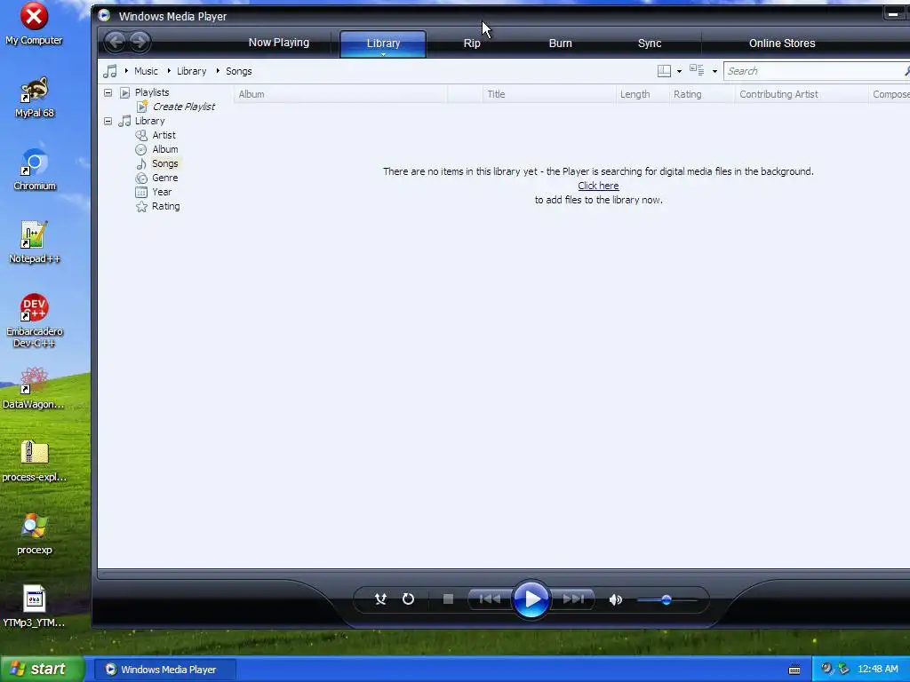Image resolution: width=910 pixels, height=682 pixels.
Task: Open the Songs breadcrumb arrow menu
Action: tap(218, 71)
